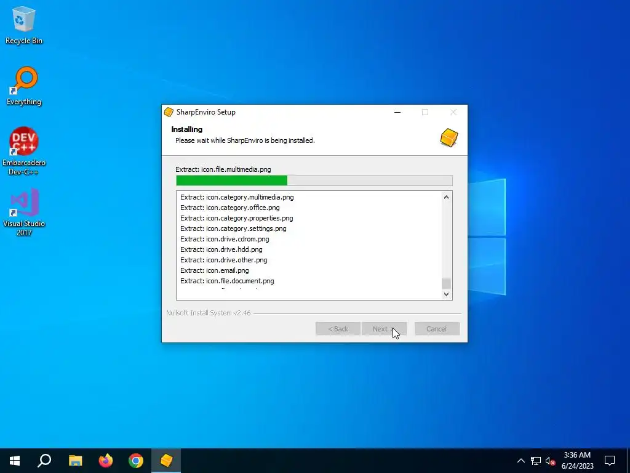Click SharpEnviro cube icon in title bar
The image size is (630, 473).
point(169,112)
